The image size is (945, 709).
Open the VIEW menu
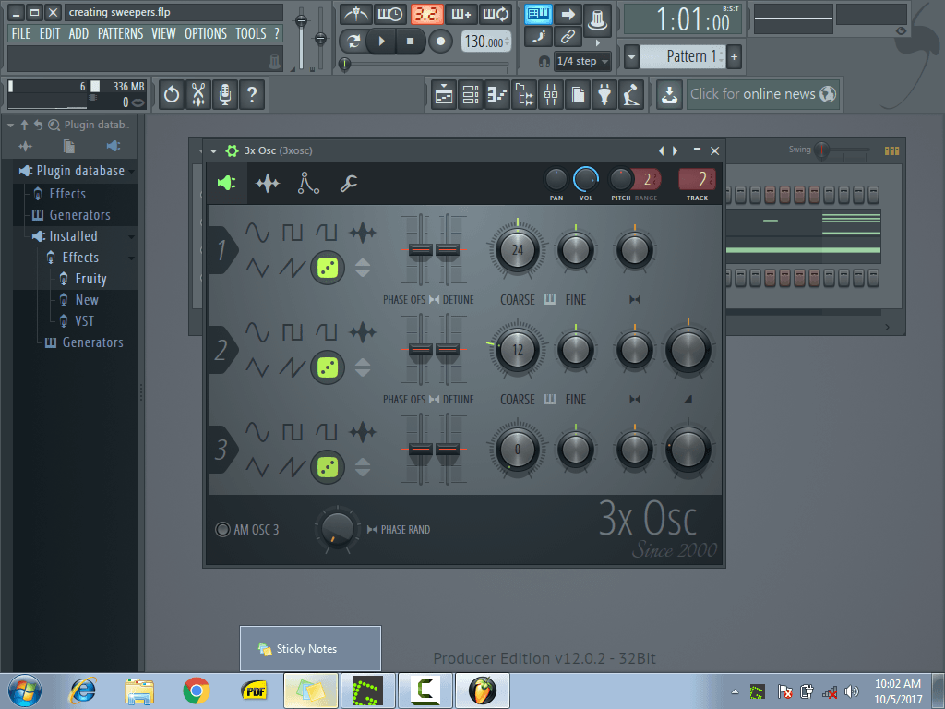tap(163, 33)
